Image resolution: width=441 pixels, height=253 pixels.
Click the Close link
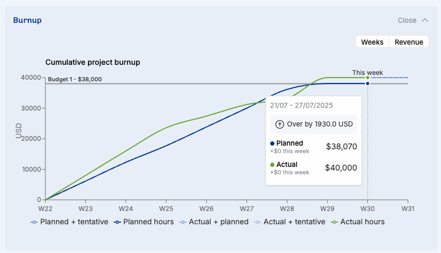coord(407,20)
